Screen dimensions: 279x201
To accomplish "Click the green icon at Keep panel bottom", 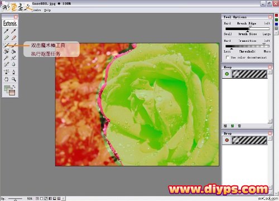I will click(x=232, y=126).
